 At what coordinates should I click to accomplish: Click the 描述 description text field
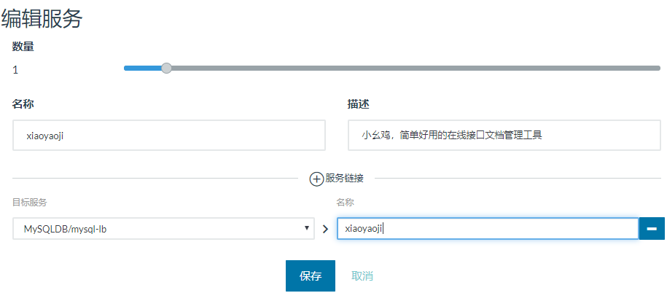click(x=504, y=136)
